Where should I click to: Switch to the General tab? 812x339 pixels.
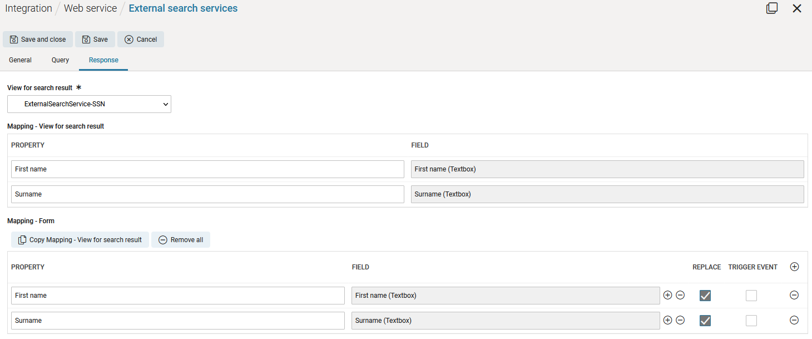[x=20, y=60]
